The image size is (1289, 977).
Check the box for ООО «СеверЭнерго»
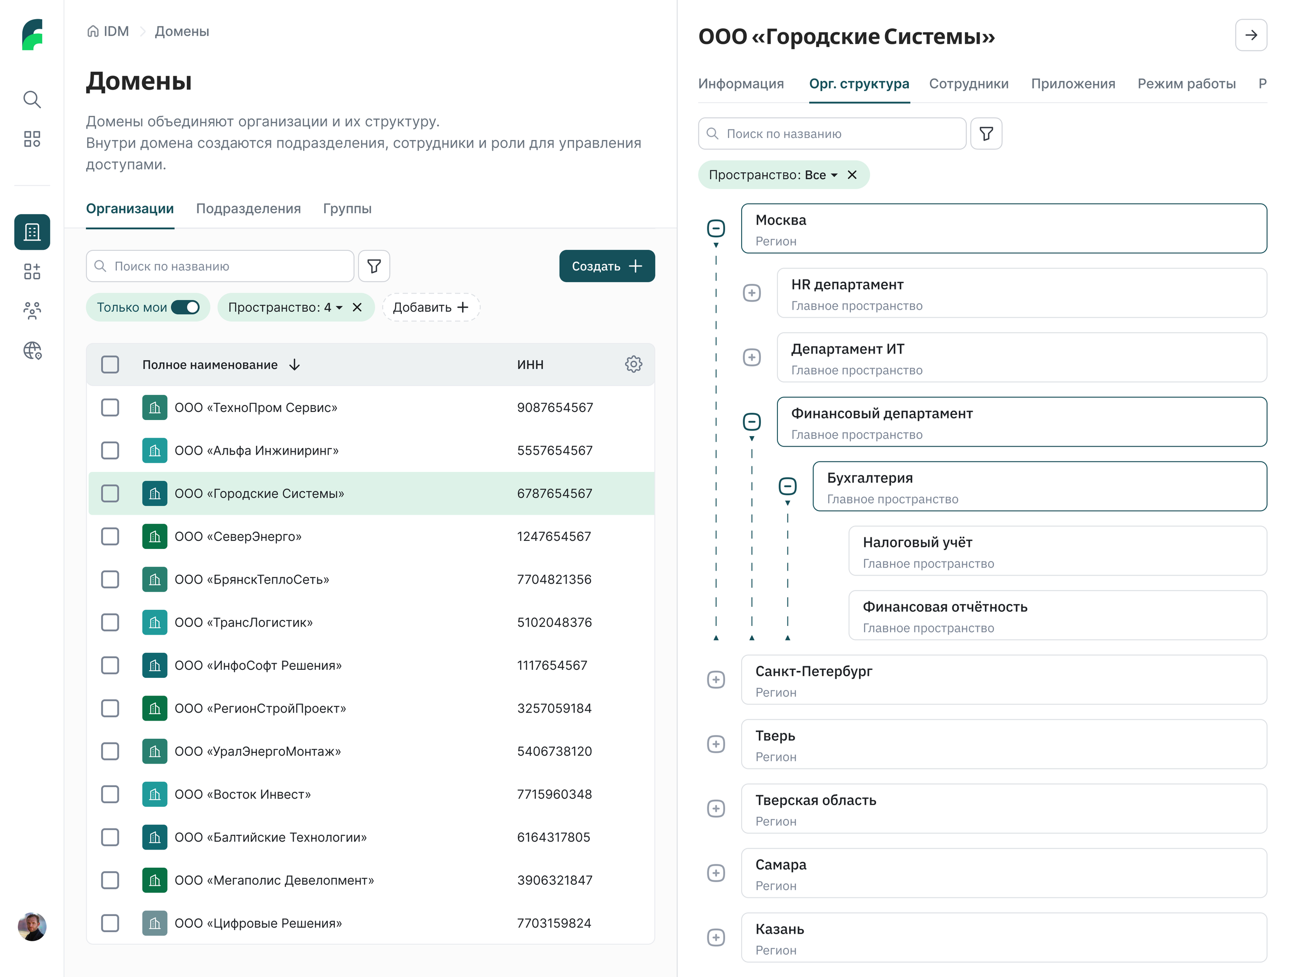[x=110, y=536]
